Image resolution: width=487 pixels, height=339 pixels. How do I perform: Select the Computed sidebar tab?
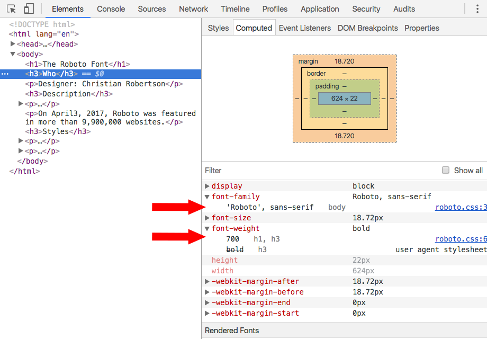click(x=254, y=28)
